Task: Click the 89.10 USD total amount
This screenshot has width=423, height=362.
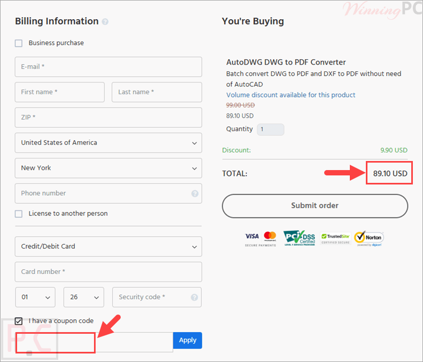Action: pyautogui.click(x=390, y=173)
